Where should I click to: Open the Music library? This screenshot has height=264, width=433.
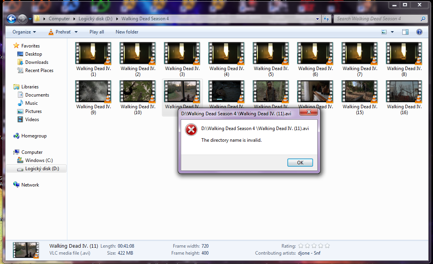[x=28, y=103]
